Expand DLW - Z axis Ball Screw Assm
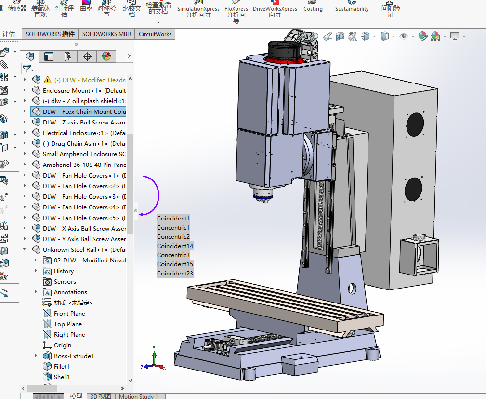Screen dimensions: 486x399 (x=25, y=122)
